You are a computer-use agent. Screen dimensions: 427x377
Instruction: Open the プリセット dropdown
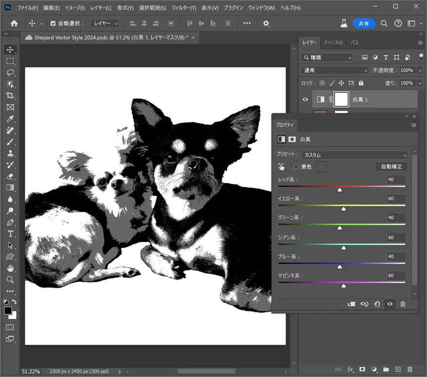pyautogui.click(x=354, y=155)
